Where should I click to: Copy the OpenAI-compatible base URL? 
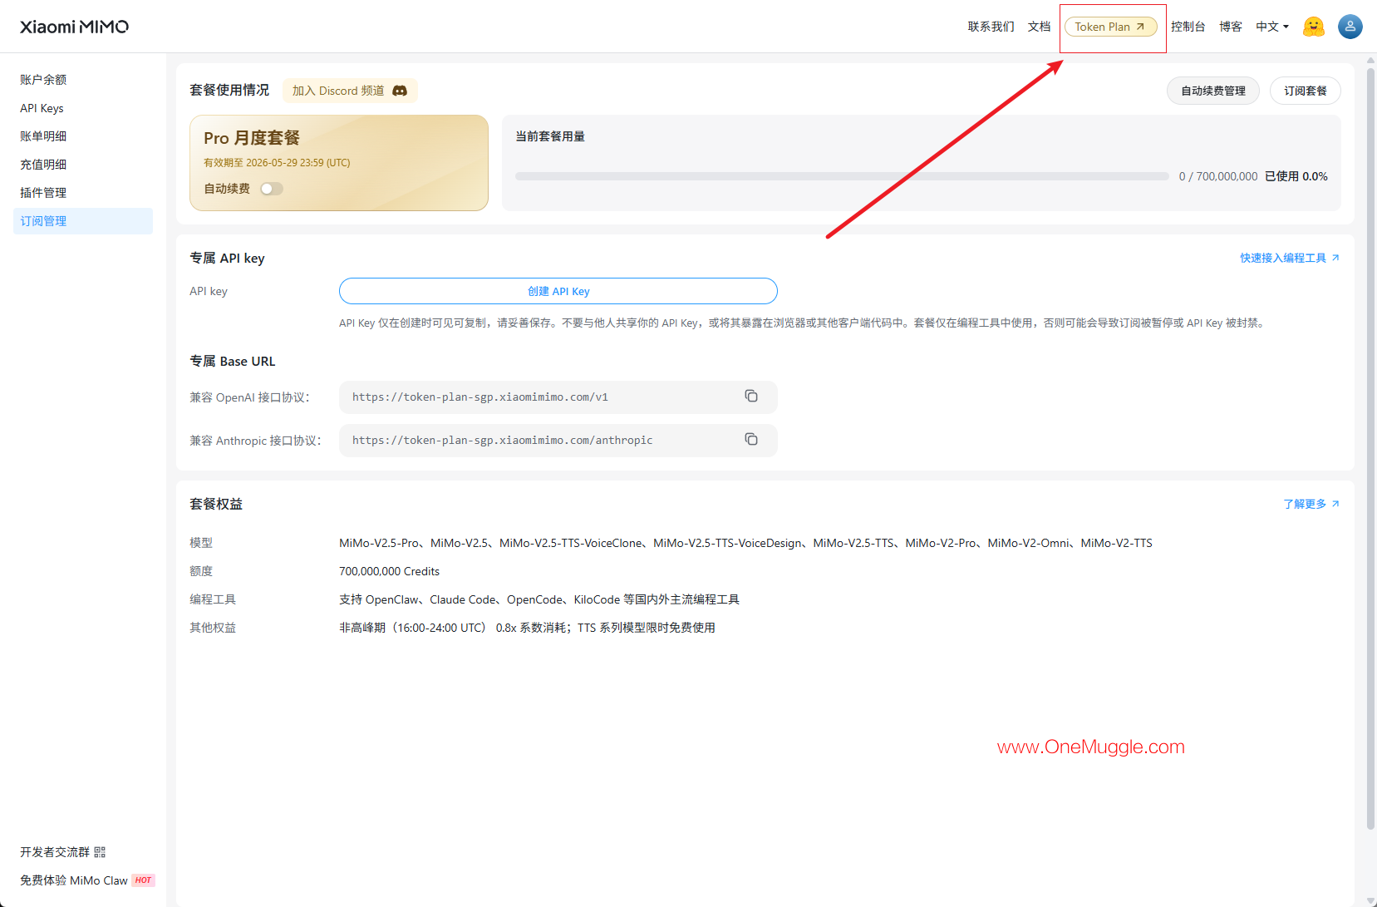751,397
